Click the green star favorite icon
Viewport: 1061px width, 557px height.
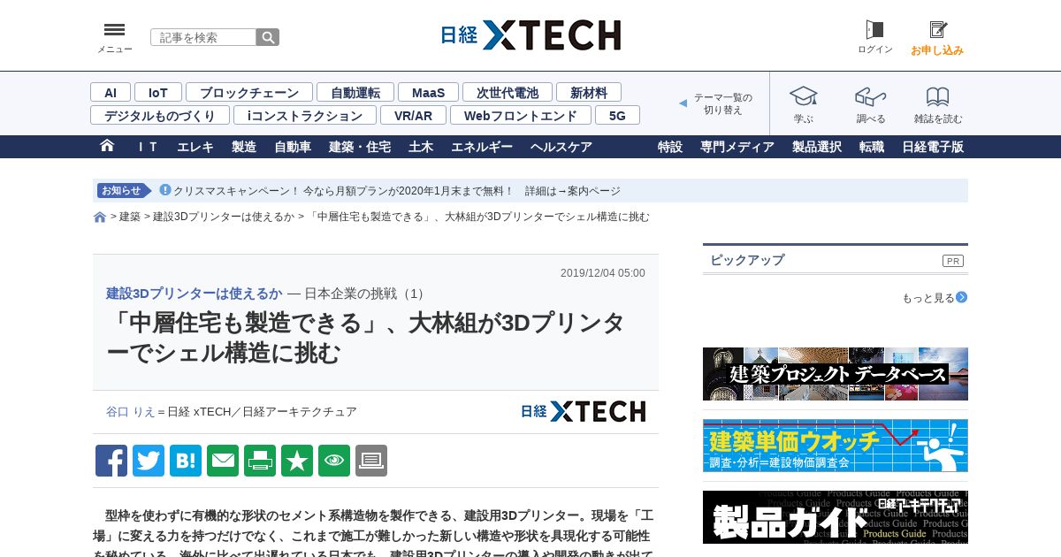tap(297, 461)
